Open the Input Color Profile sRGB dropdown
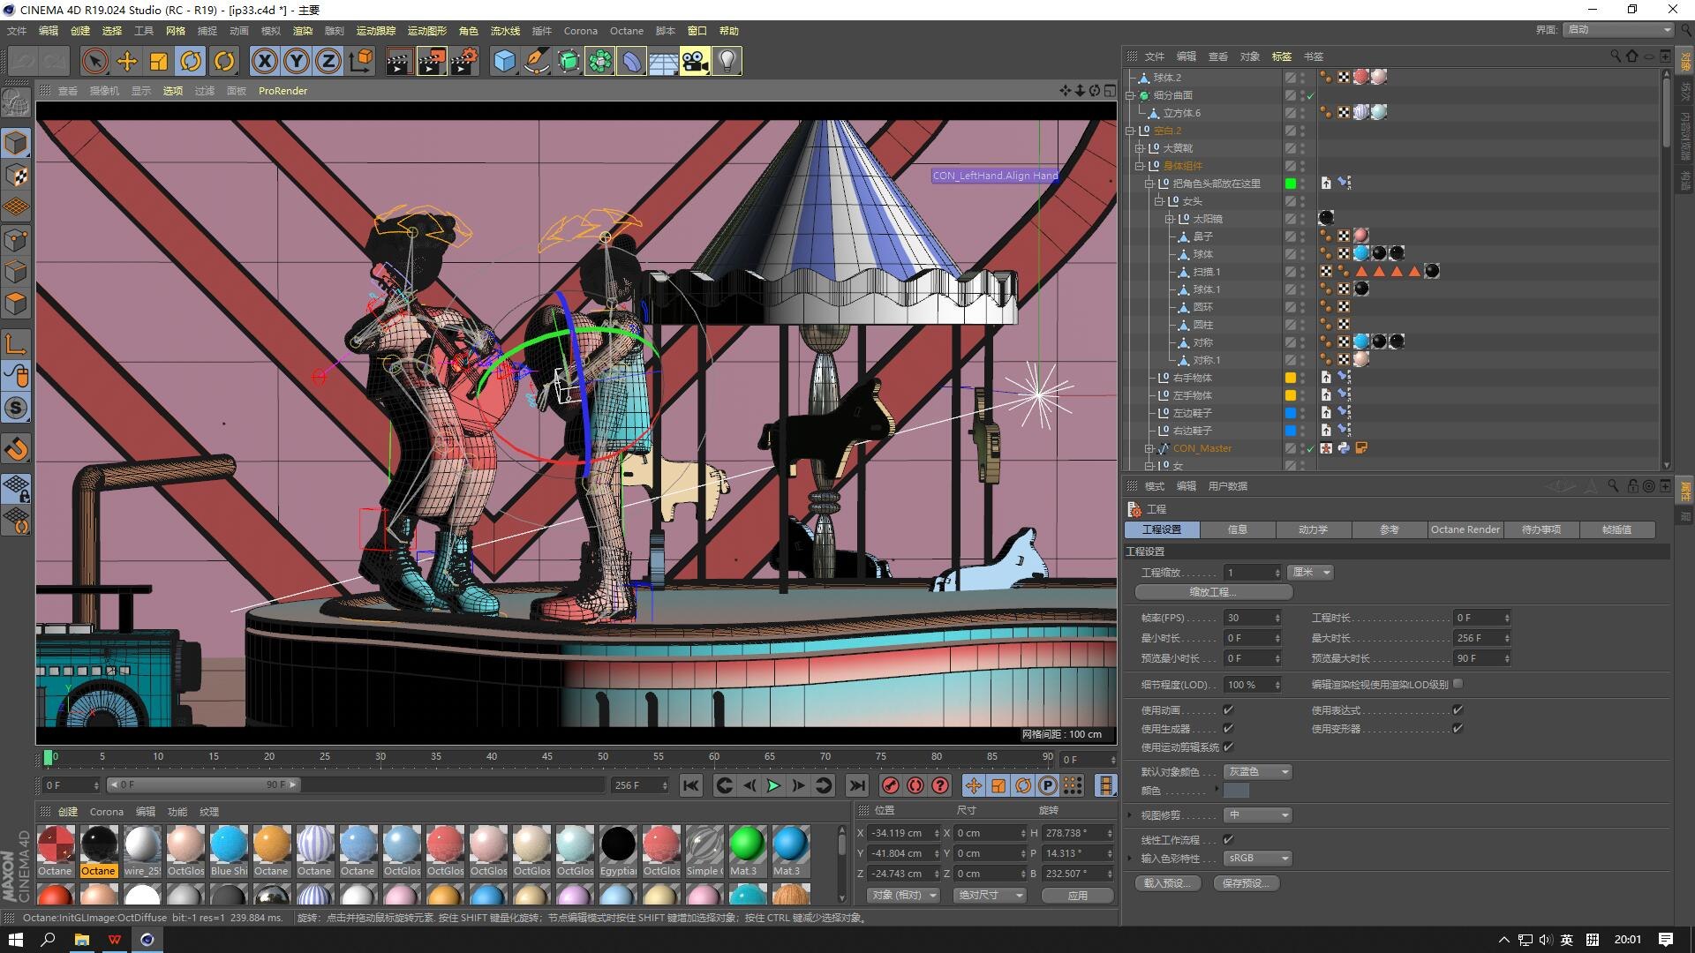Viewport: 1695px width, 953px height. pos(1258,858)
